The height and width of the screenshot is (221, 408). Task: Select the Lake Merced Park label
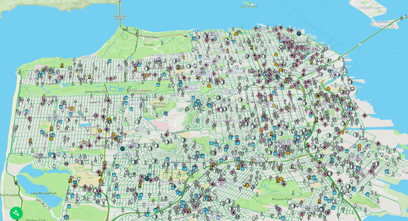44,193
